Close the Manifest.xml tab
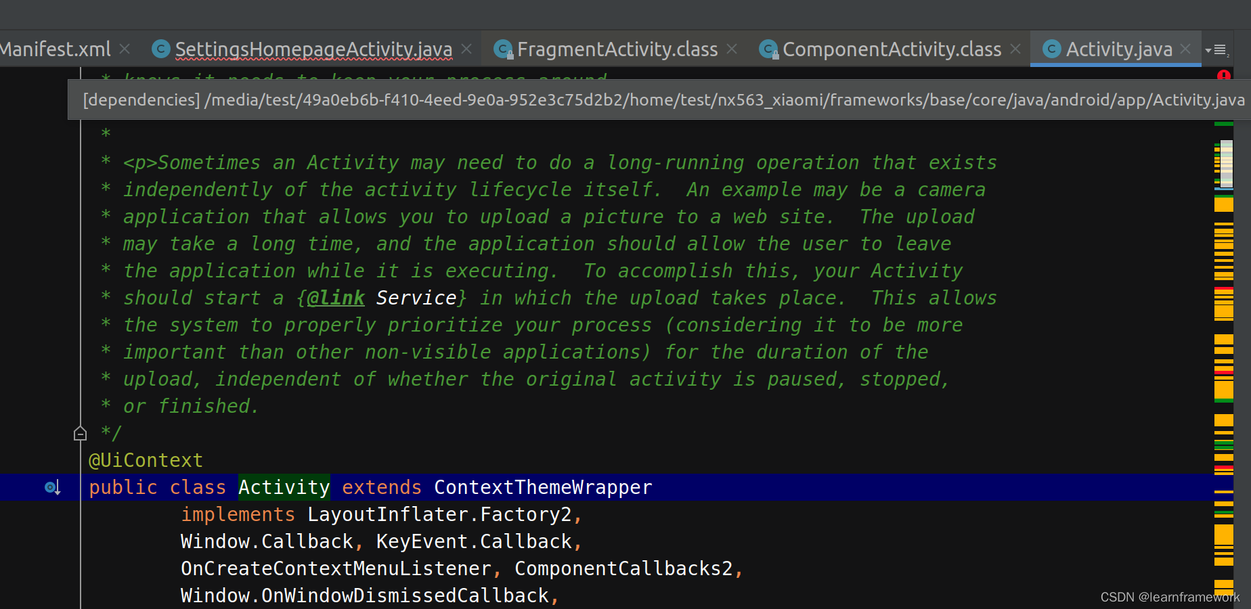Image resolution: width=1251 pixels, height=609 pixels. tap(125, 49)
